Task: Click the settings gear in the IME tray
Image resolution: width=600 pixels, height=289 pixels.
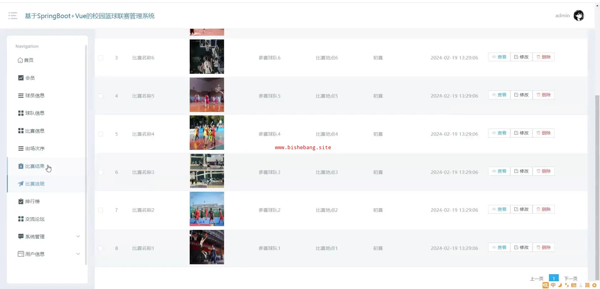Action: click(594, 285)
